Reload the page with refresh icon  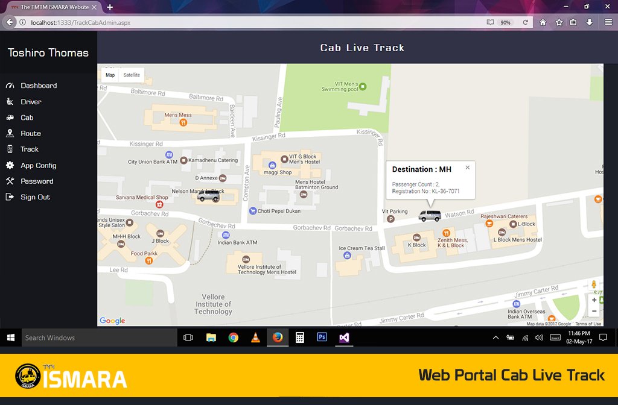(525, 22)
